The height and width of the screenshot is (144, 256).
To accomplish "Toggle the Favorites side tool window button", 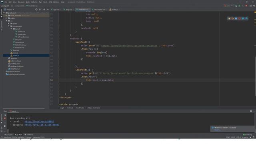I will click(x=2, y=119).
